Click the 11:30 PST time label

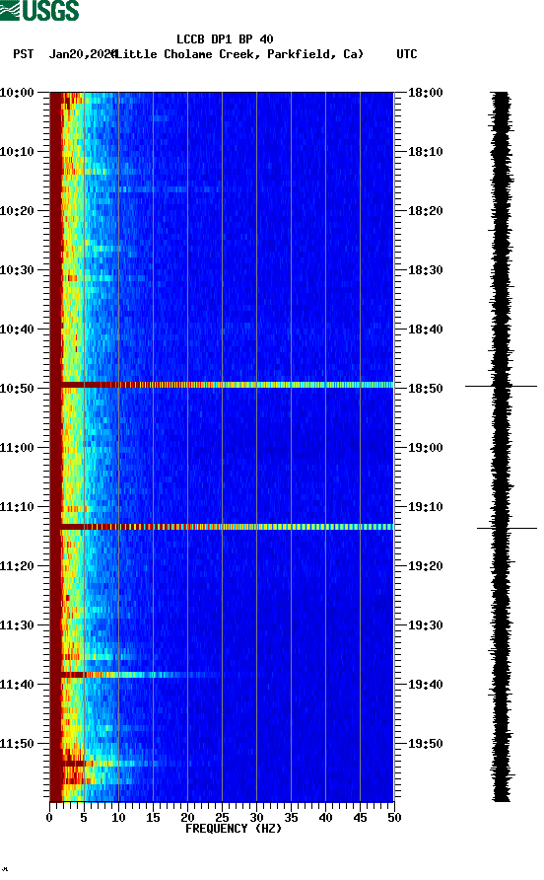tap(17, 625)
